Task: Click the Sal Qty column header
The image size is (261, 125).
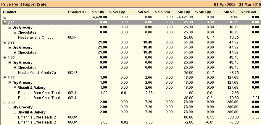Action: (98, 12)
